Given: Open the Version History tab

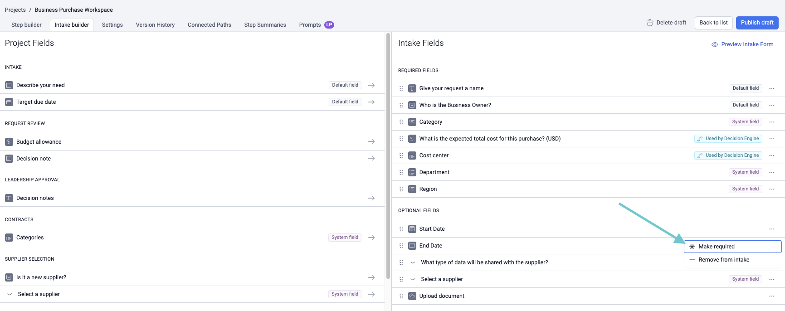Looking at the screenshot, I should point(155,25).
